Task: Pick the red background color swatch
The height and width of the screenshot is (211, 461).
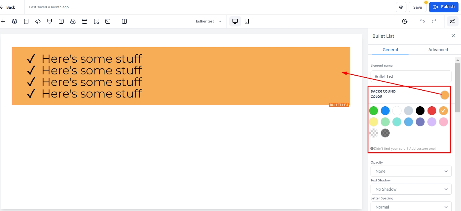Action: click(x=432, y=111)
